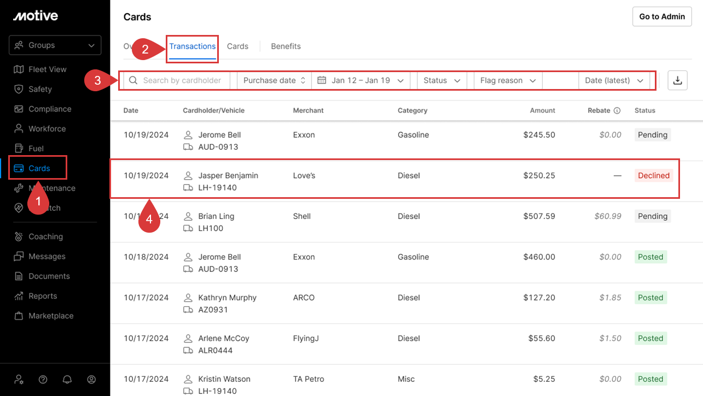Click the $1.85 rebate value
This screenshot has width=703, height=396.
[x=610, y=298]
